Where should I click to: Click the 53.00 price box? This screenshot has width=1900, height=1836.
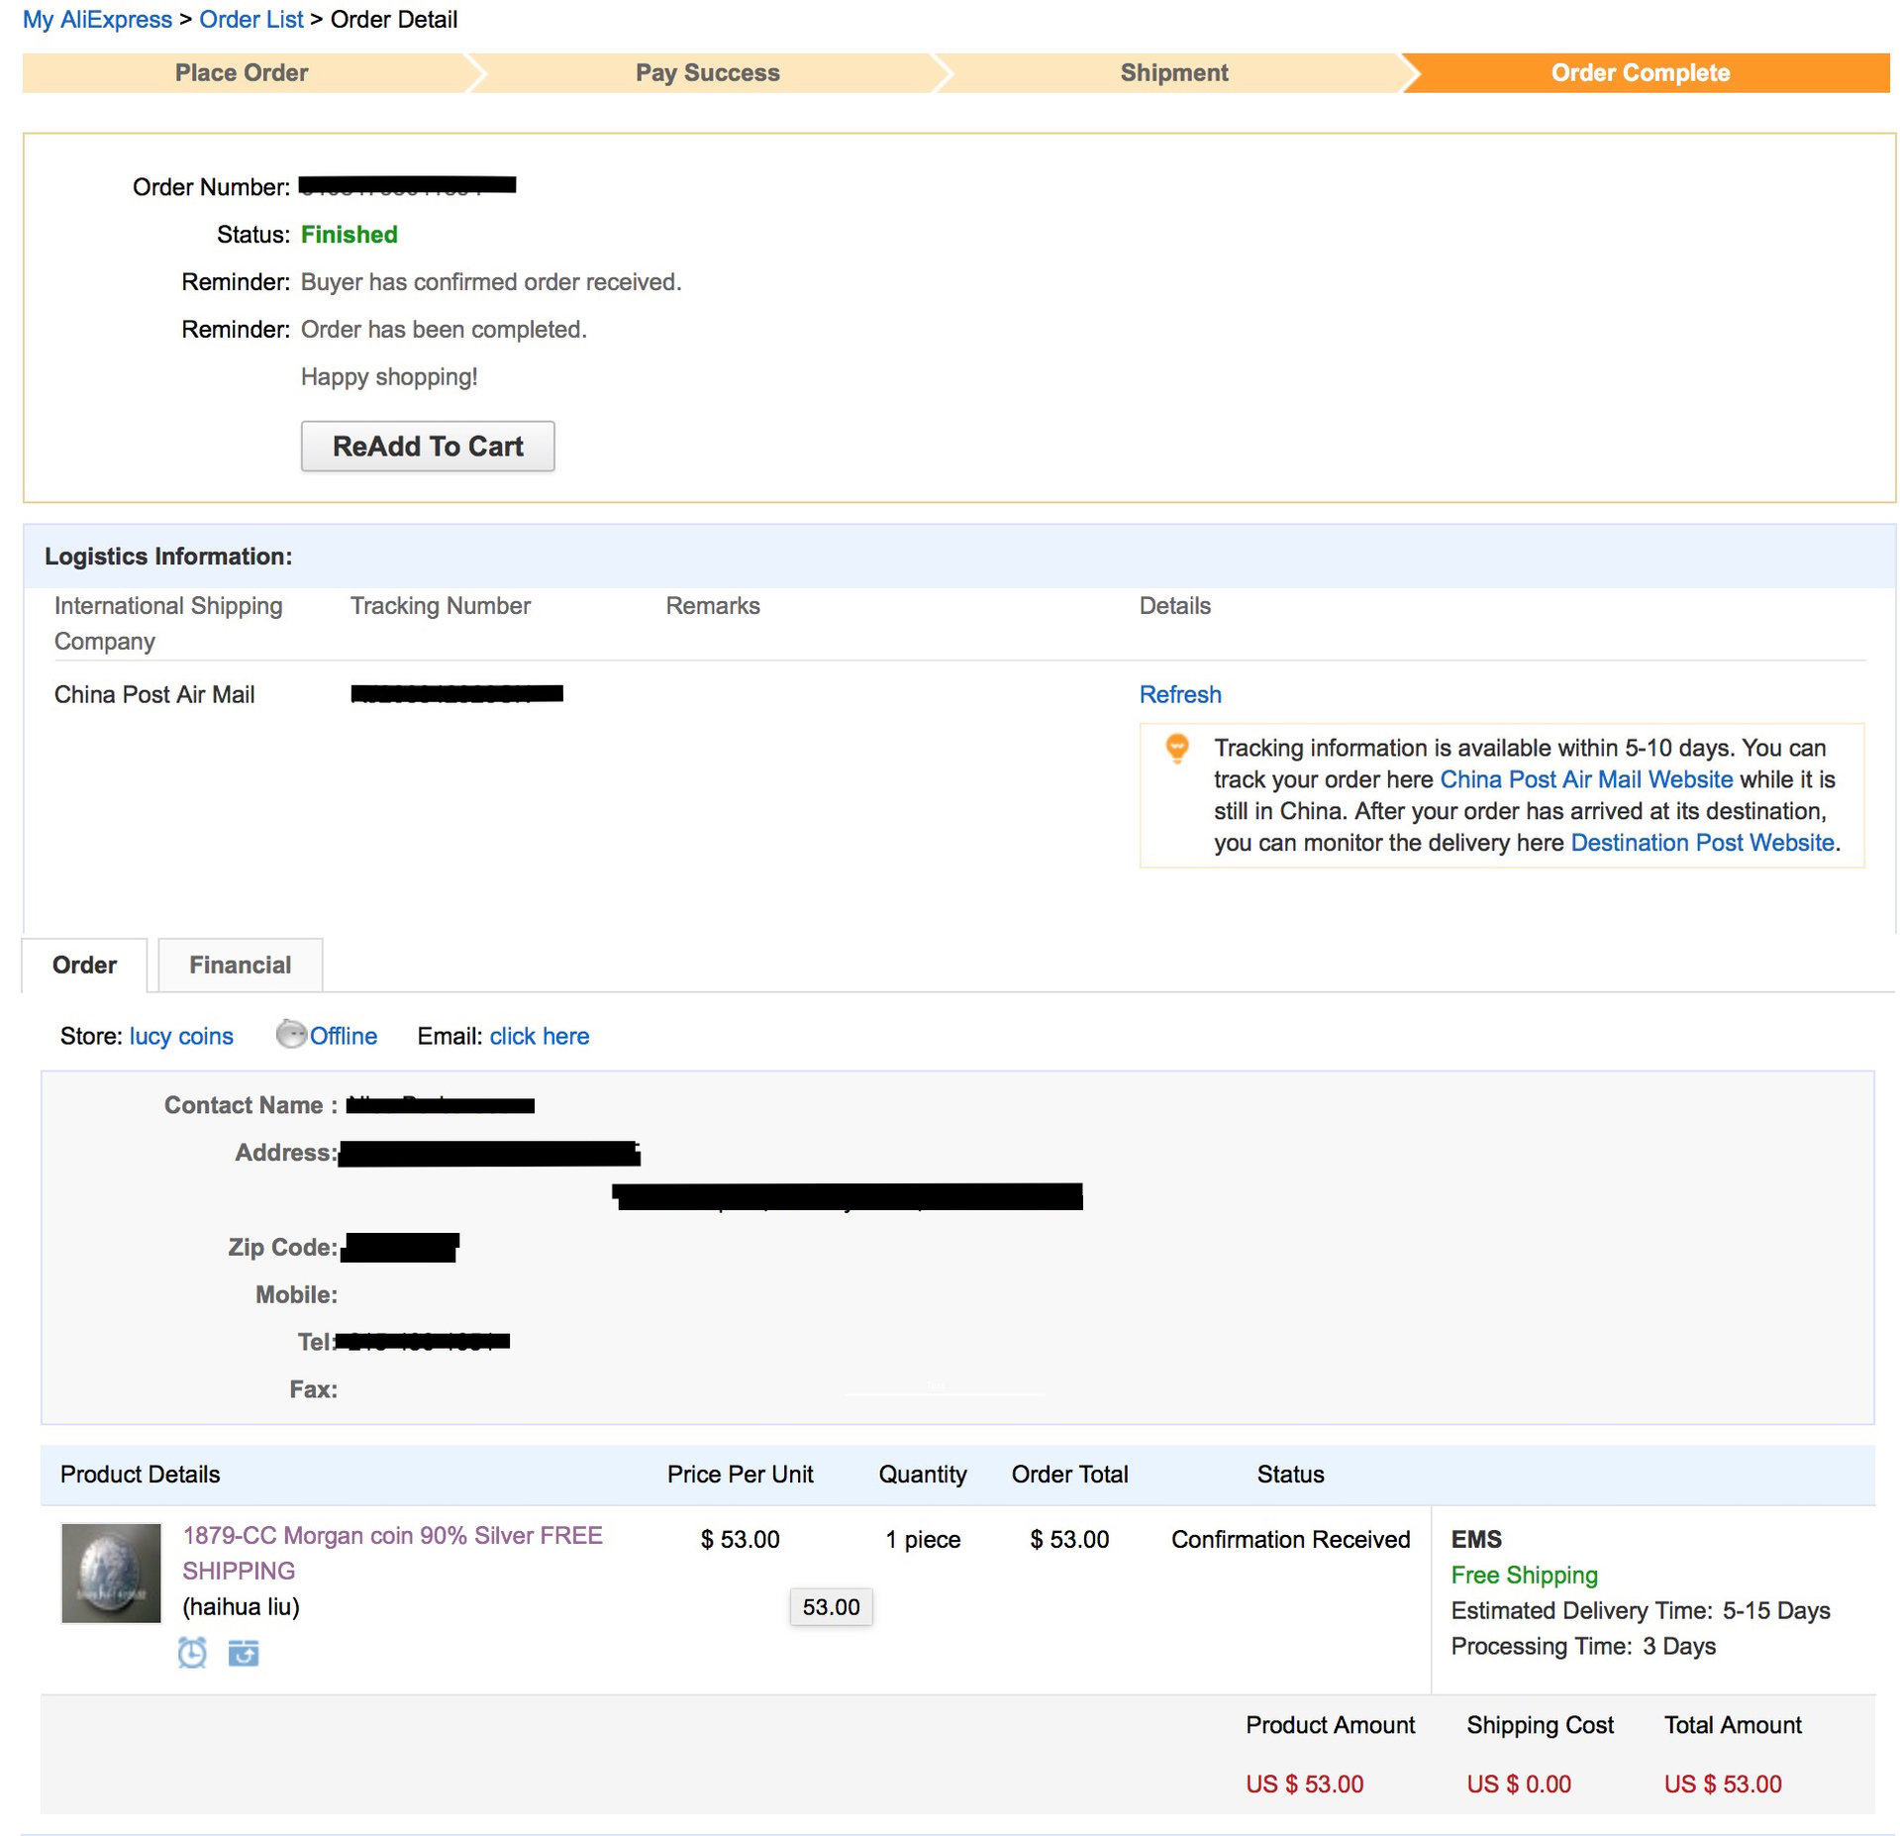point(831,1606)
